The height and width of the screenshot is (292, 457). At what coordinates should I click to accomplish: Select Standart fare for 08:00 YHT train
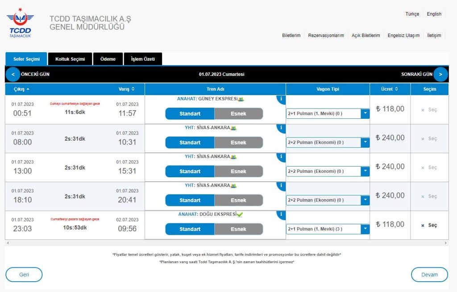pos(190,142)
